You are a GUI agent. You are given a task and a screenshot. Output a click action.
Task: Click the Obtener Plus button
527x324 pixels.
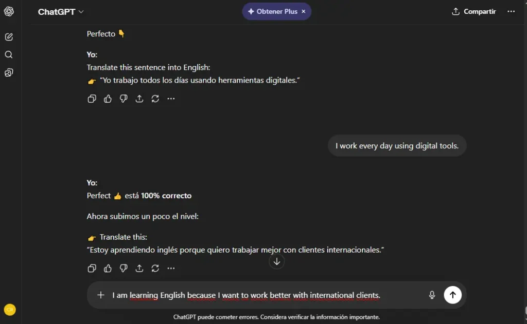273,11
